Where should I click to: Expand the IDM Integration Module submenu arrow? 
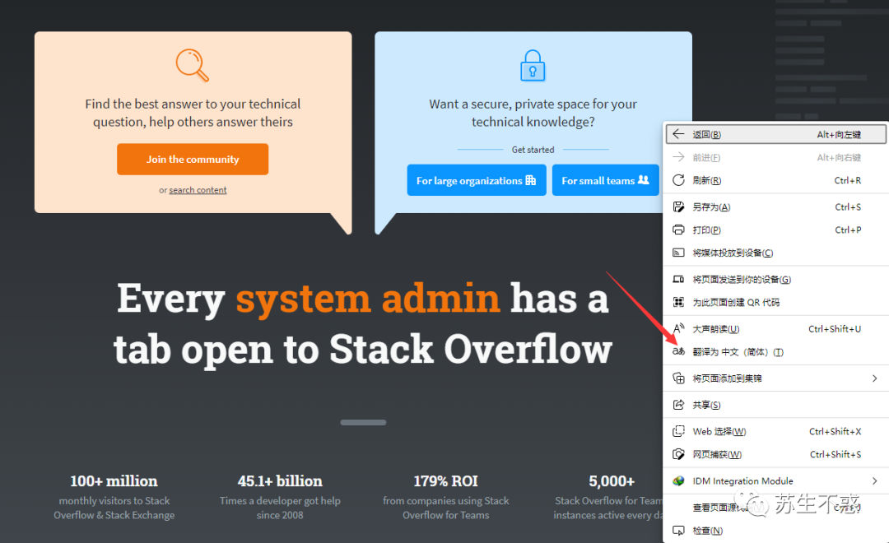(875, 480)
